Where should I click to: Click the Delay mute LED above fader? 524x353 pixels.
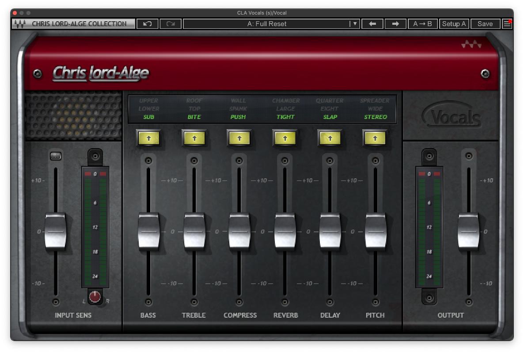[x=330, y=161]
